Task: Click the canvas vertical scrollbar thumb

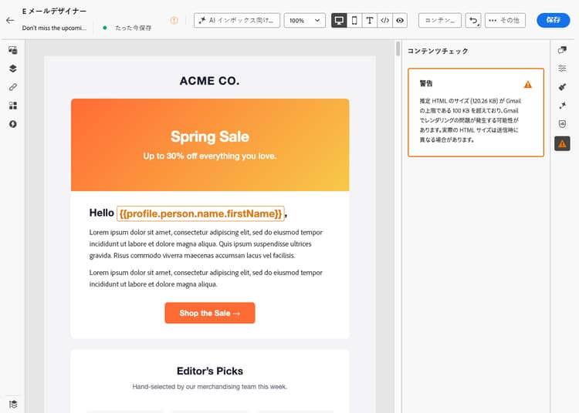Action: click(398, 49)
